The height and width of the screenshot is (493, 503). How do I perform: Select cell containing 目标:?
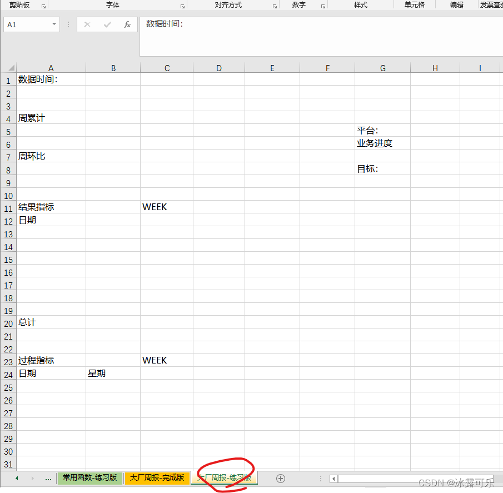(x=383, y=169)
